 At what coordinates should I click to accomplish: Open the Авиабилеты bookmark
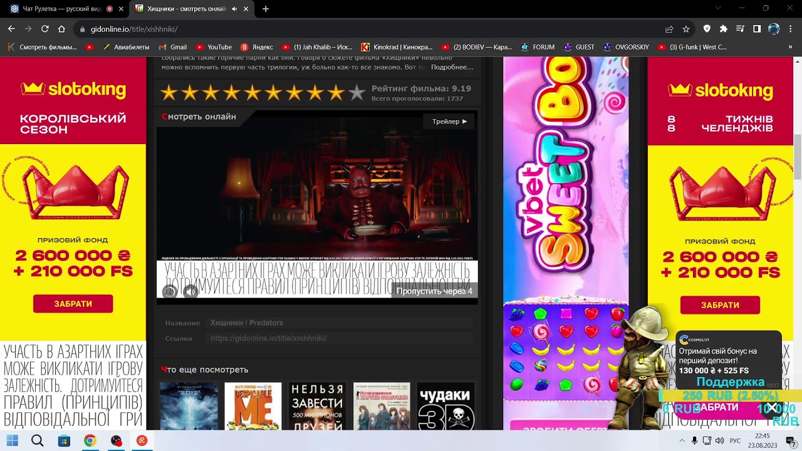(x=126, y=47)
